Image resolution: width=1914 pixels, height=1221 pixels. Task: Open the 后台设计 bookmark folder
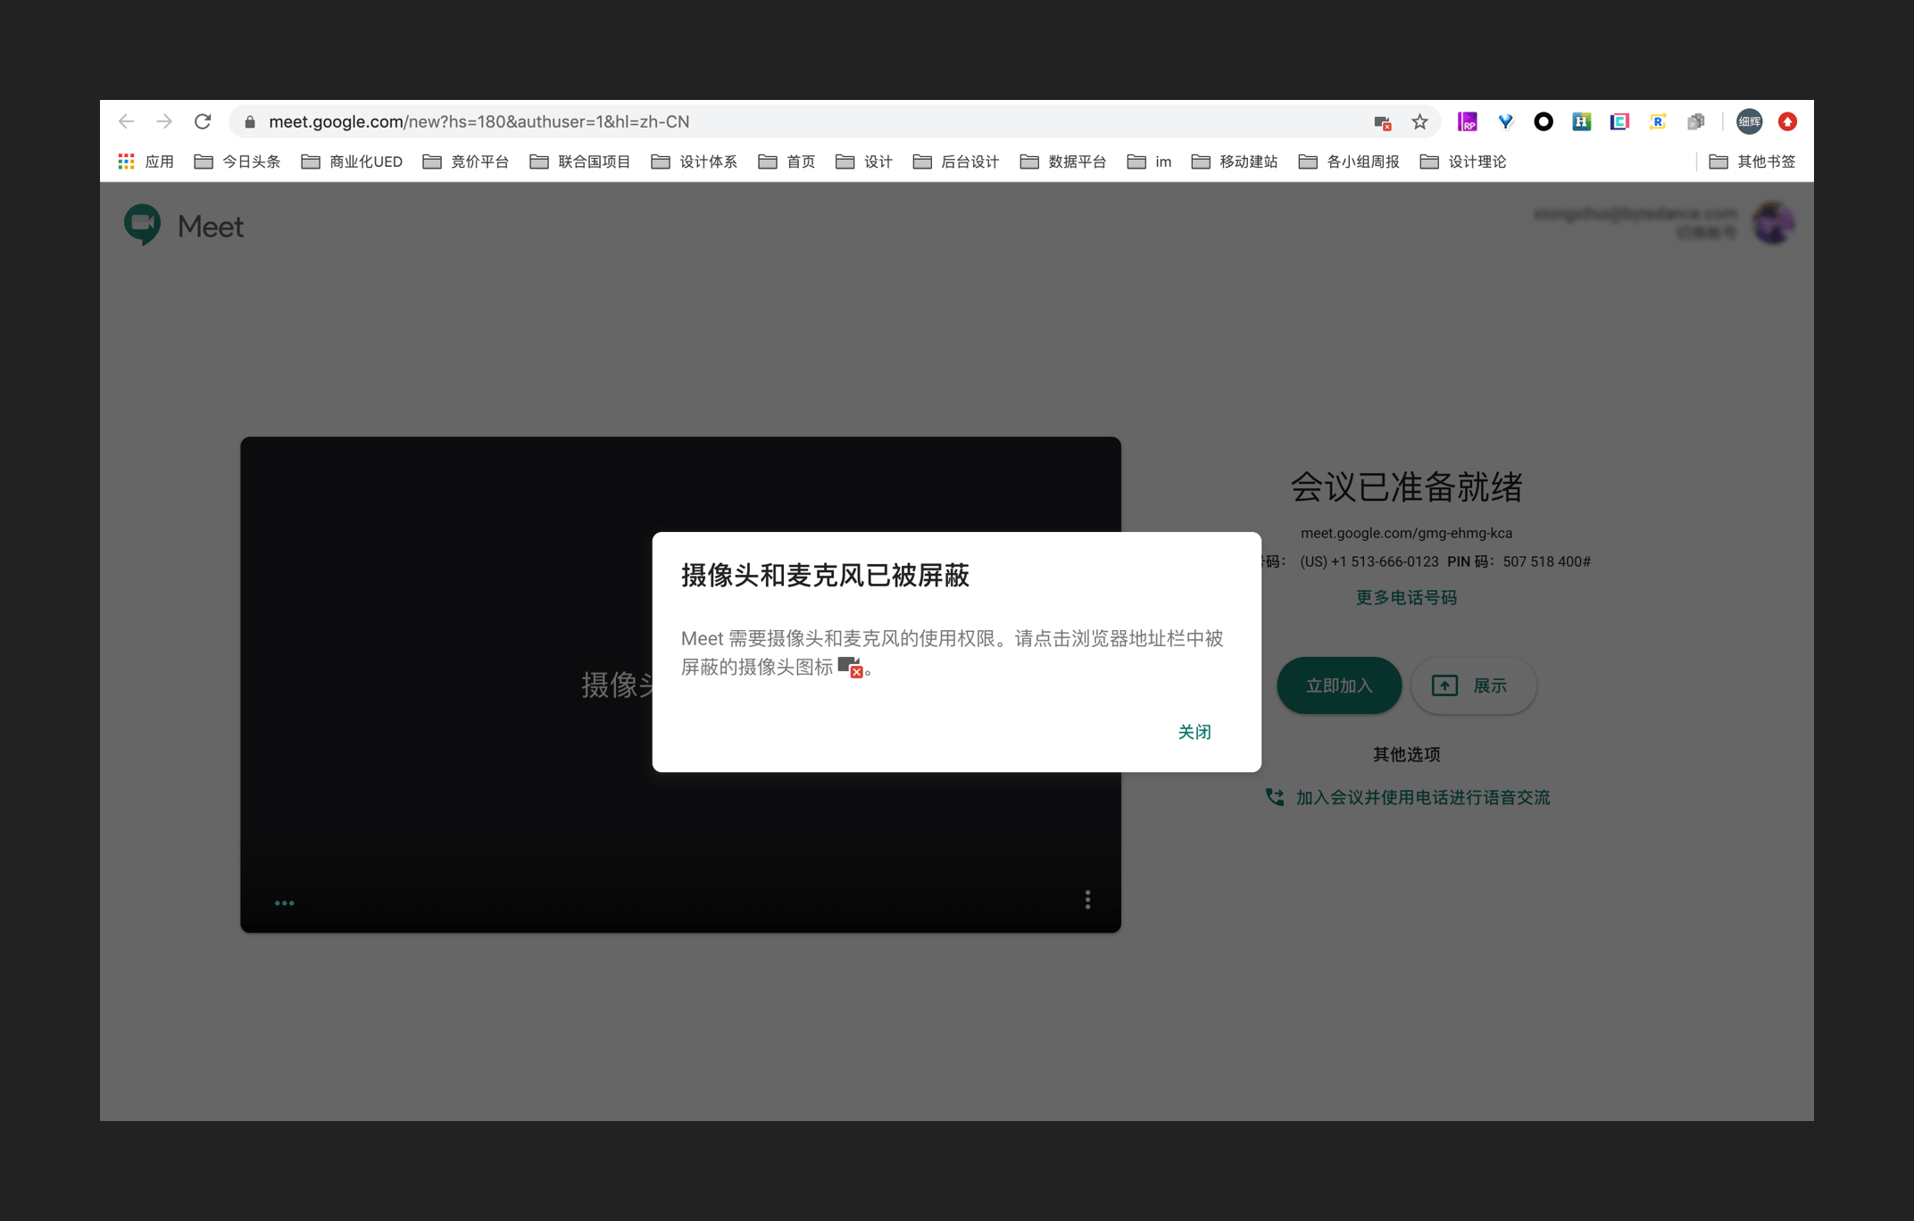point(956,162)
